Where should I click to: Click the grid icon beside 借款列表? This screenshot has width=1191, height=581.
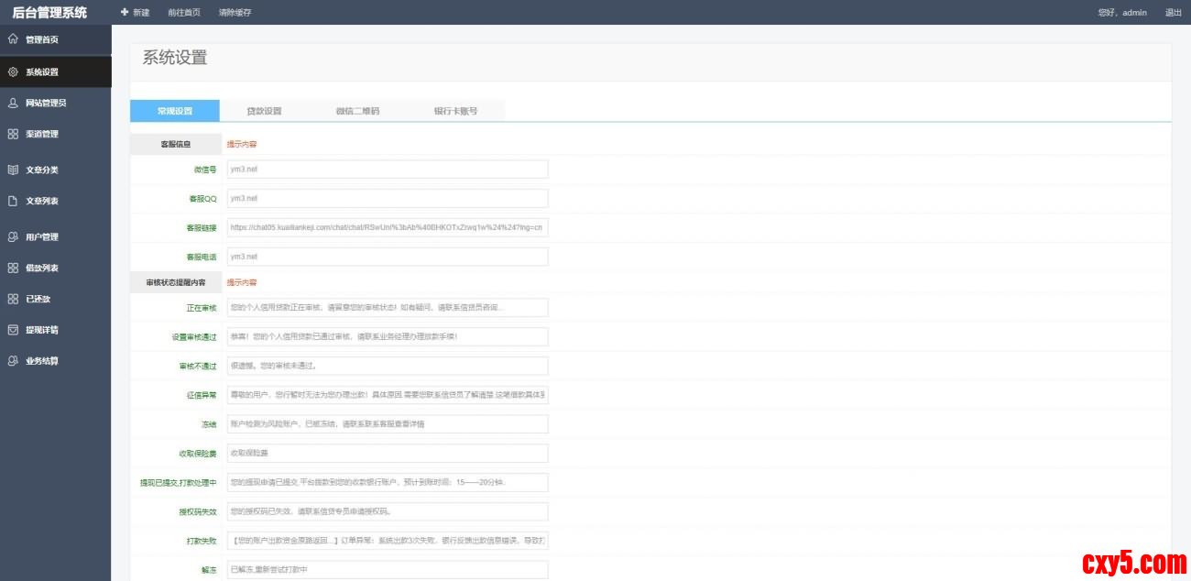(x=13, y=268)
